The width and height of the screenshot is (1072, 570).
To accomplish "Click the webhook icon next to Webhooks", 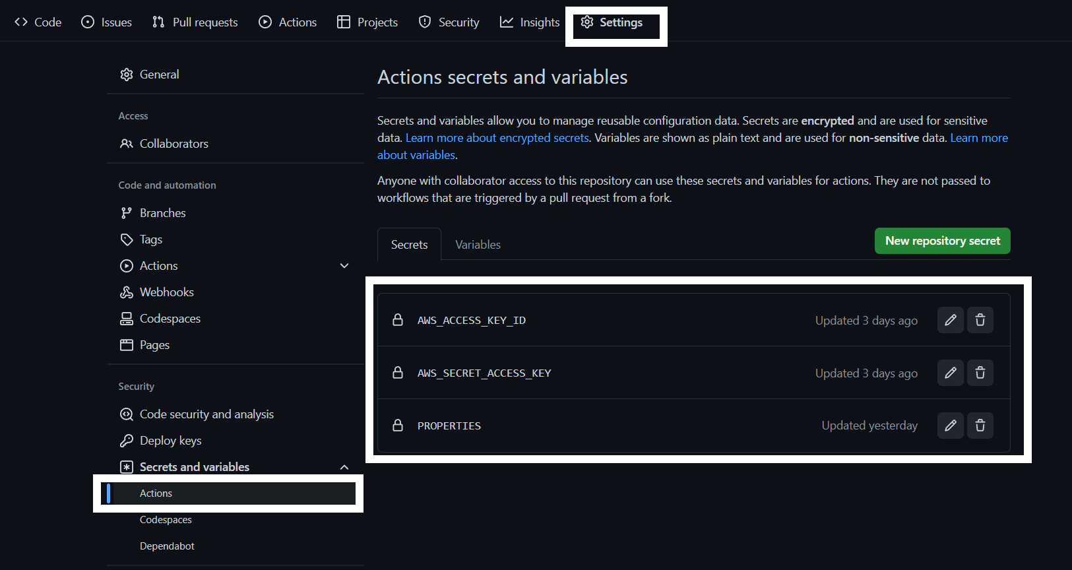I will [x=127, y=292].
